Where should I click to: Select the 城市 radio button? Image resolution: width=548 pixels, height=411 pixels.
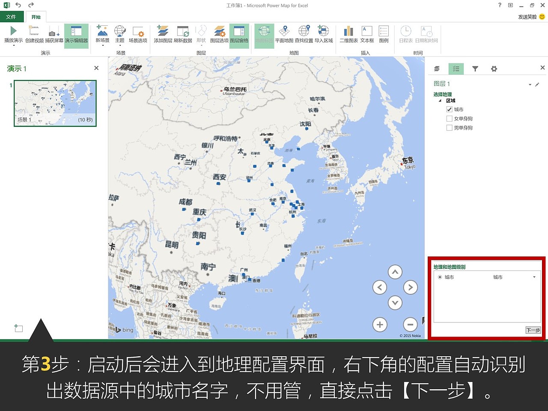[x=440, y=277]
